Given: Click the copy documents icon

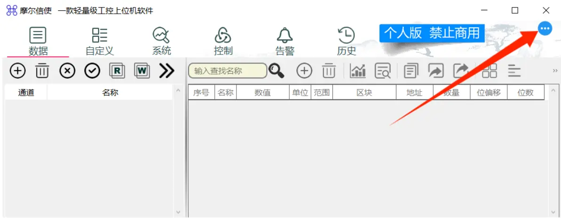Looking at the screenshot, I should (x=411, y=71).
